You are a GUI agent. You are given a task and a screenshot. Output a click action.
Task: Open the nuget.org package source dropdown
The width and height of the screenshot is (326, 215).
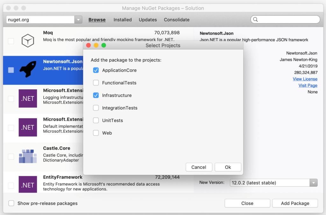[78, 19]
